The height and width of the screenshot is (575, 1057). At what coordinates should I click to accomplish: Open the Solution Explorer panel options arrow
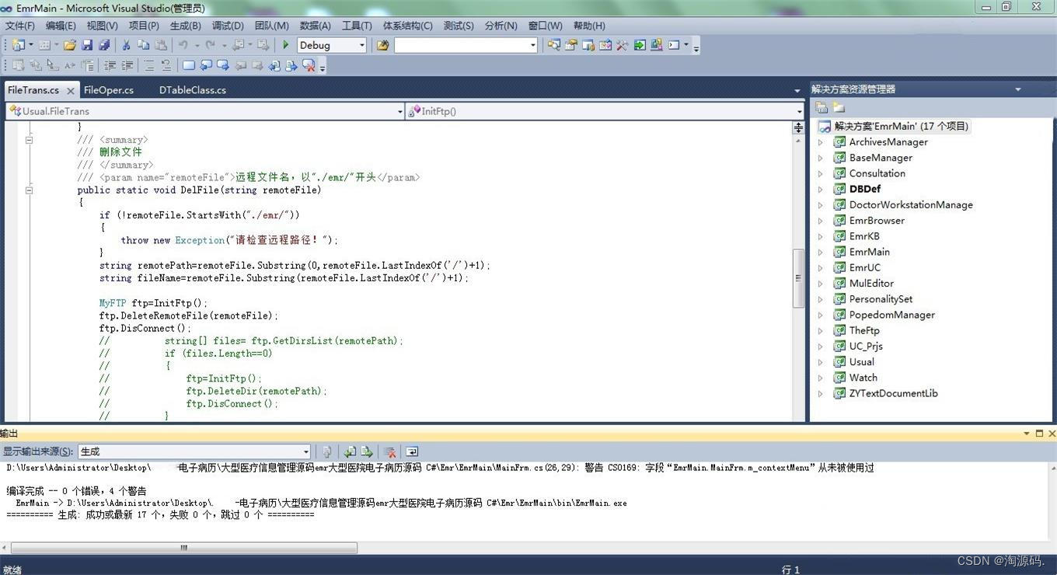[1018, 89]
